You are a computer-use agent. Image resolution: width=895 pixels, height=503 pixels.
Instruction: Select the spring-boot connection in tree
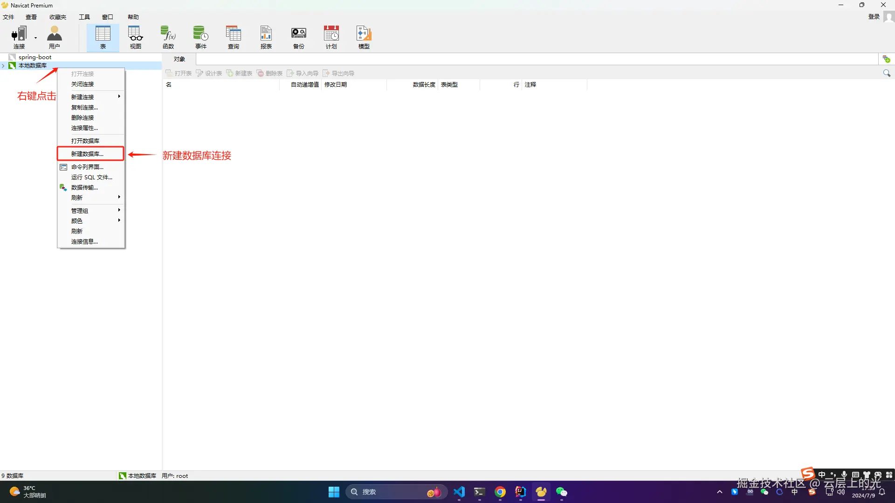click(x=35, y=57)
